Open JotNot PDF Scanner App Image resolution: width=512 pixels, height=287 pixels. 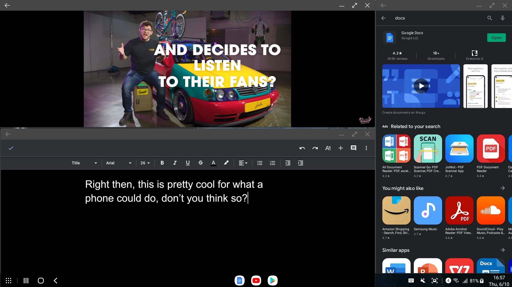pyautogui.click(x=459, y=156)
